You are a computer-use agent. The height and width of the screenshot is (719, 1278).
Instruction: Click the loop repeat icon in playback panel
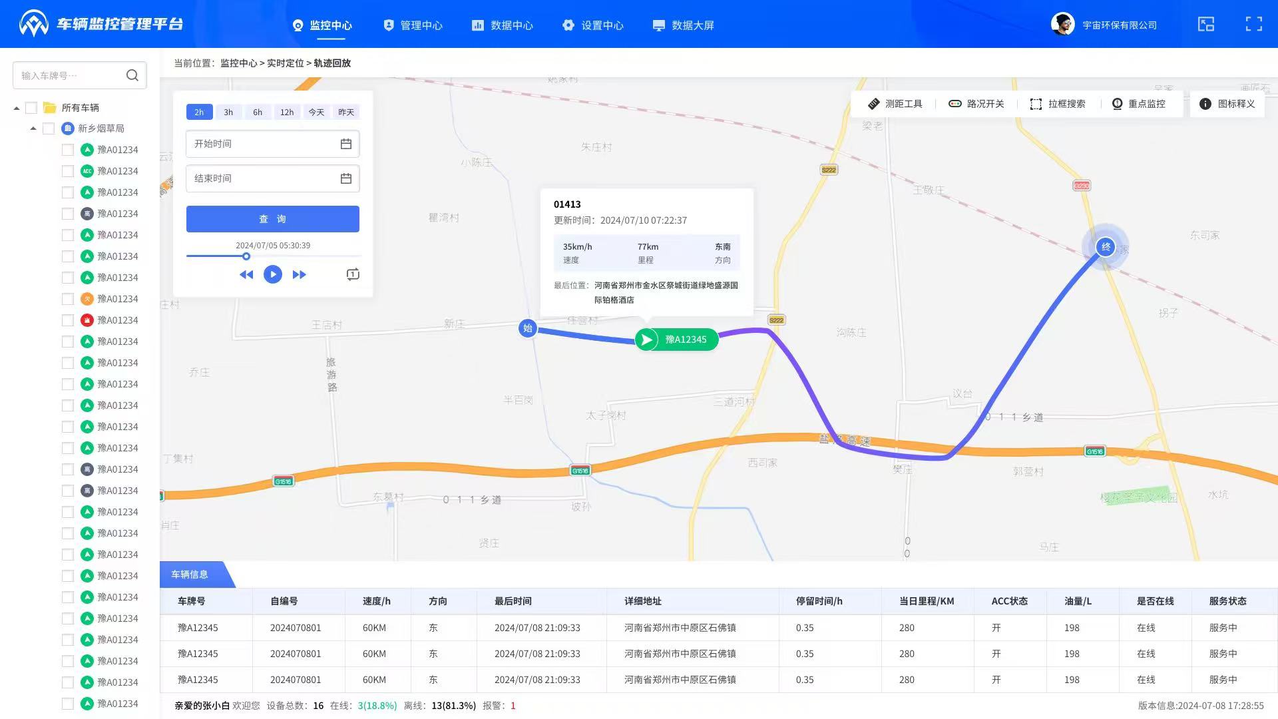pos(353,274)
